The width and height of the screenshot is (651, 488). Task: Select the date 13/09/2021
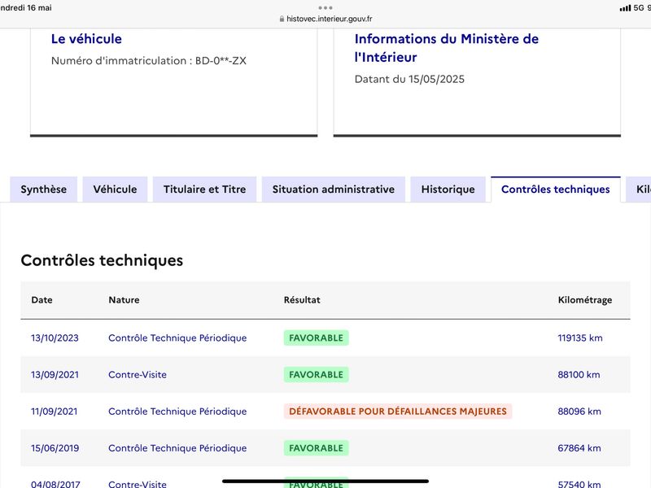55,375
